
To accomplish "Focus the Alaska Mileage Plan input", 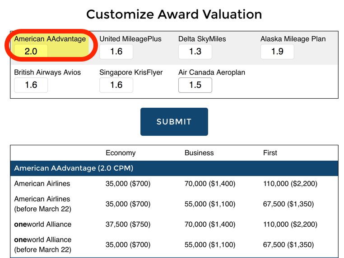I will click(x=277, y=52).
